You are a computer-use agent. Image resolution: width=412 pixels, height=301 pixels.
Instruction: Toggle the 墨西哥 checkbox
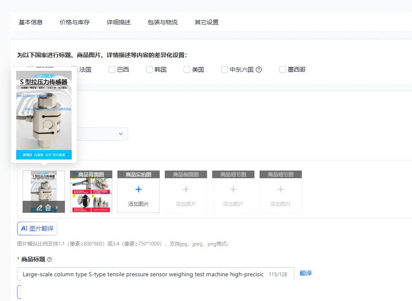tap(283, 69)
